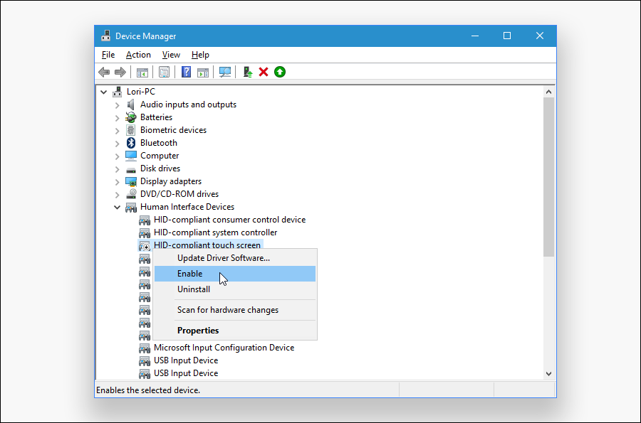
Task: Select Microsoft Input Configuration Device
Action: tap(224, 348)
